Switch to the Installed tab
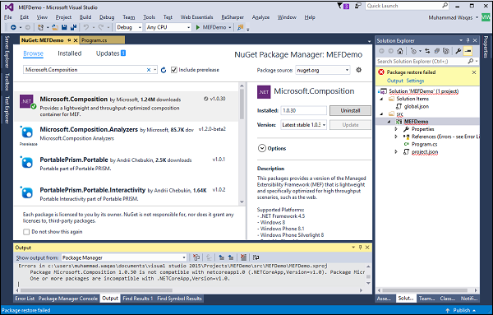 (70, 53)
